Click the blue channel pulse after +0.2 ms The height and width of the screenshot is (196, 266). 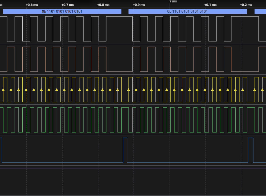point(251,150)
